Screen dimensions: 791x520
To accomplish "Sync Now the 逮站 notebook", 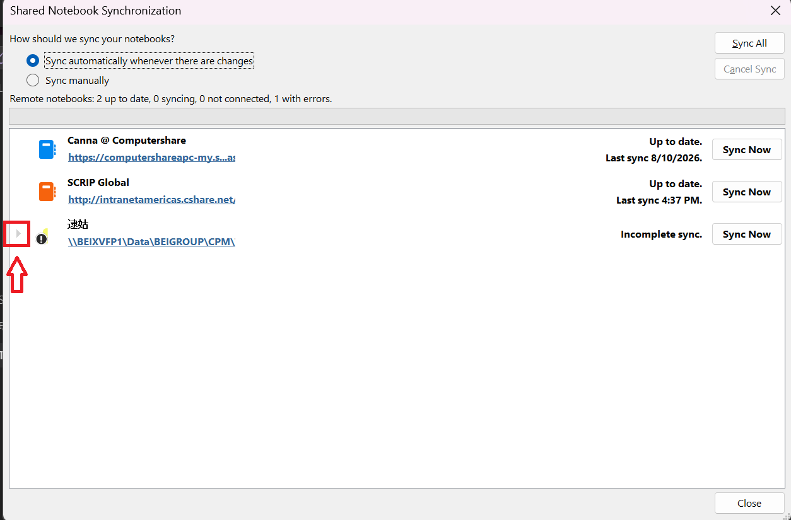I will (x=747, y=234).
